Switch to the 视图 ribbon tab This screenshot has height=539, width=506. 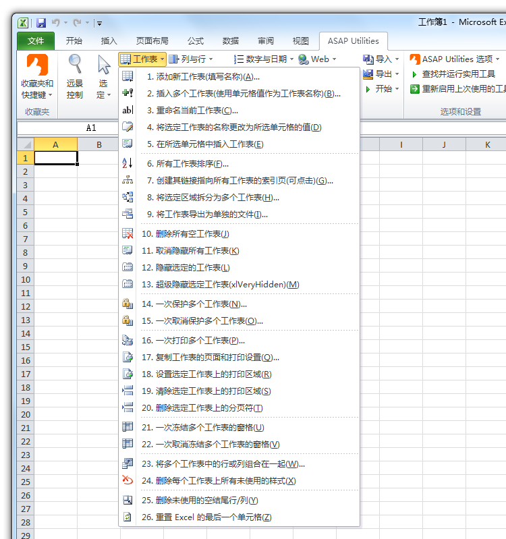[x=301, y=41]
